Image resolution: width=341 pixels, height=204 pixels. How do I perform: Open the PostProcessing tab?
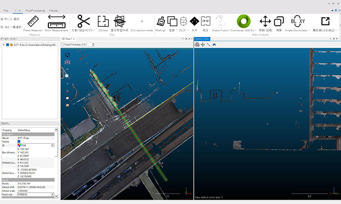35,10
